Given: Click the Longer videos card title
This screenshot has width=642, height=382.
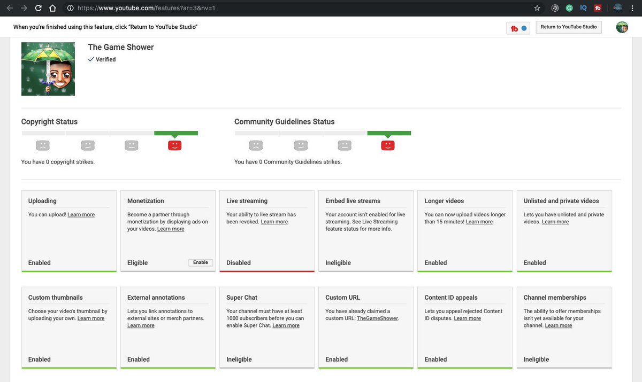Looking at the screenshot, I should (x=444, y=201).
